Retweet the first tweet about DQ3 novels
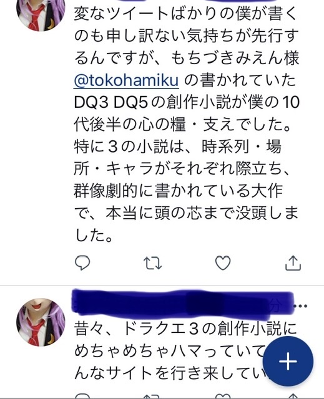This screenshot has height=399, width=324. (152, 263)
